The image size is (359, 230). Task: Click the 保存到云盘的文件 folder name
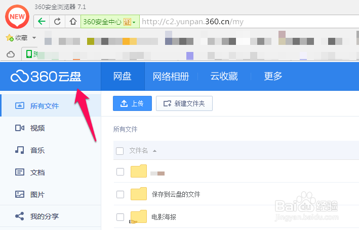pos(176,194)
